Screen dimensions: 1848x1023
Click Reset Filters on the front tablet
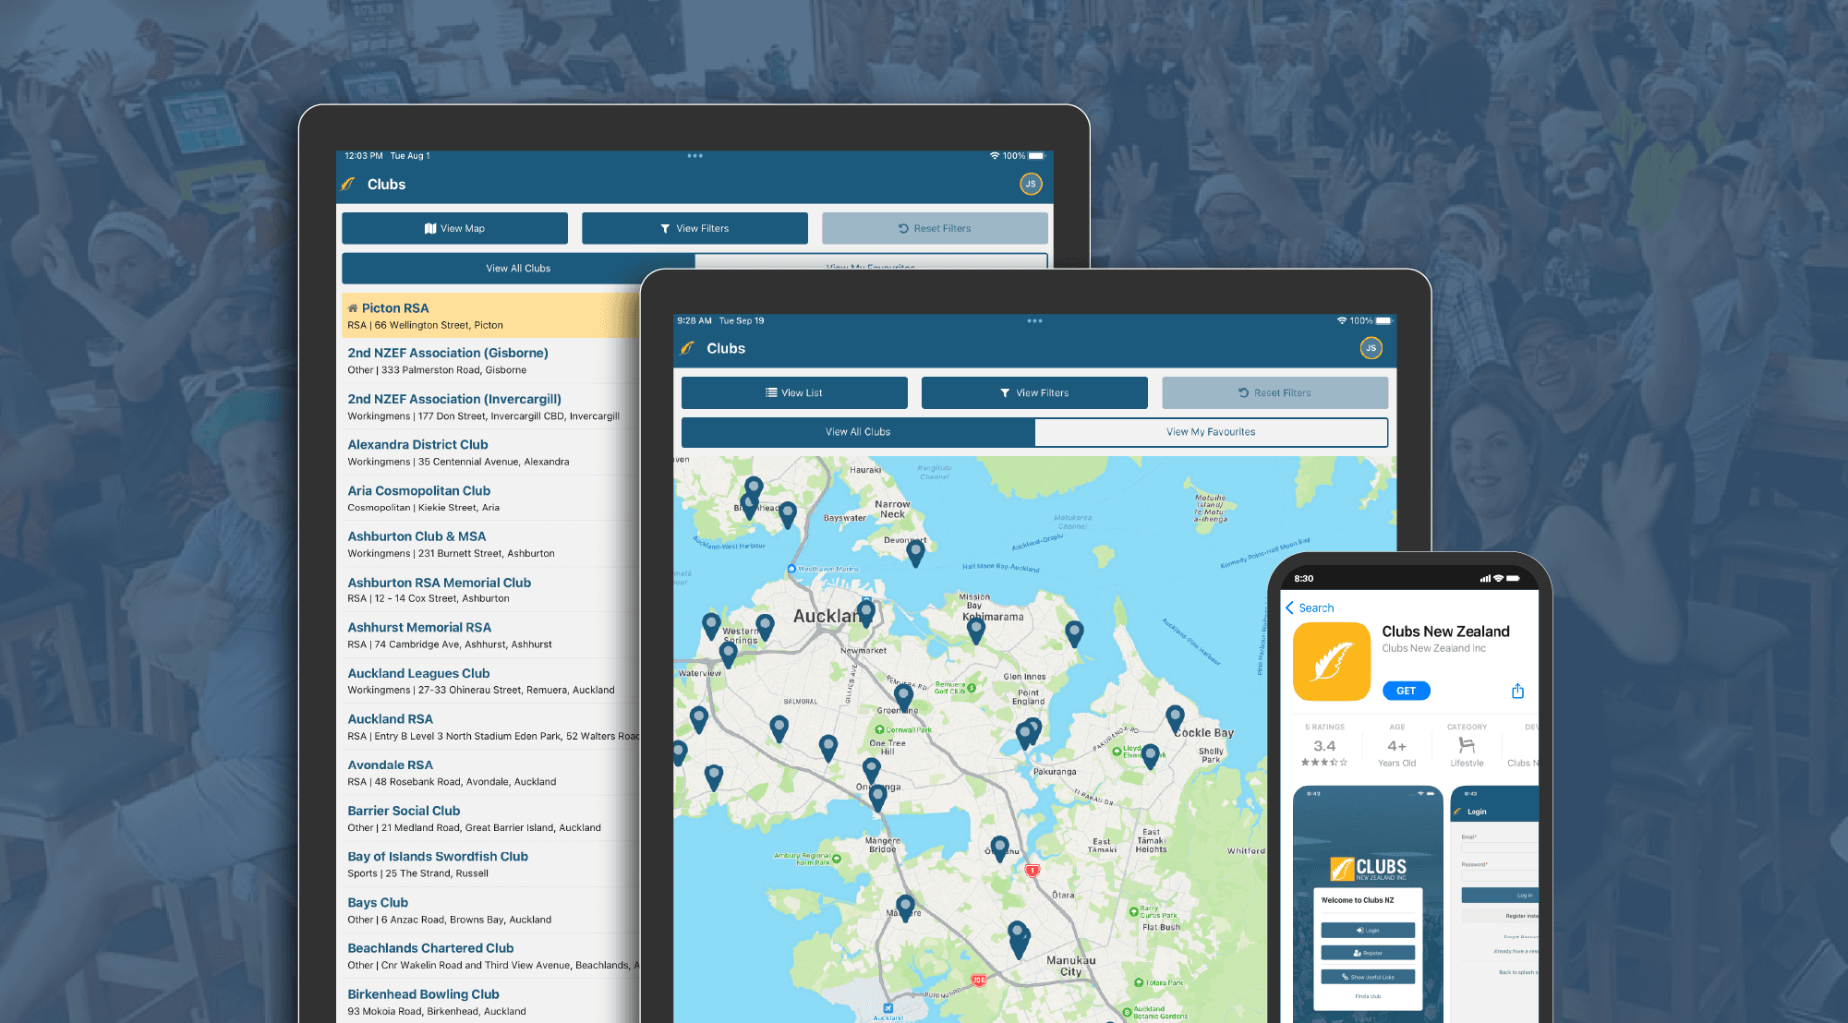[1274, 392]
